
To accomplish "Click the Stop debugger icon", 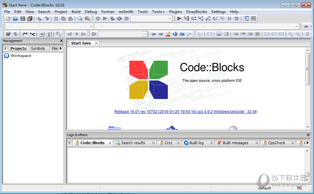I will pos(237,19).
